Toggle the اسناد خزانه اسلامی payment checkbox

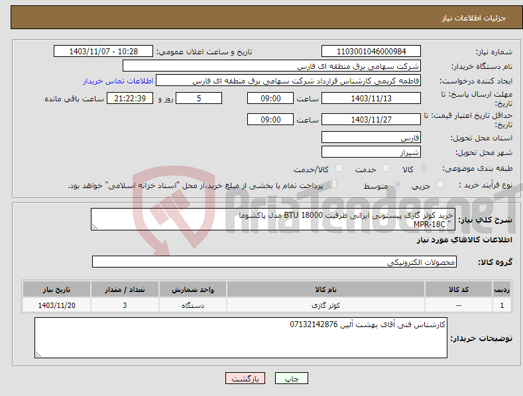333,184
